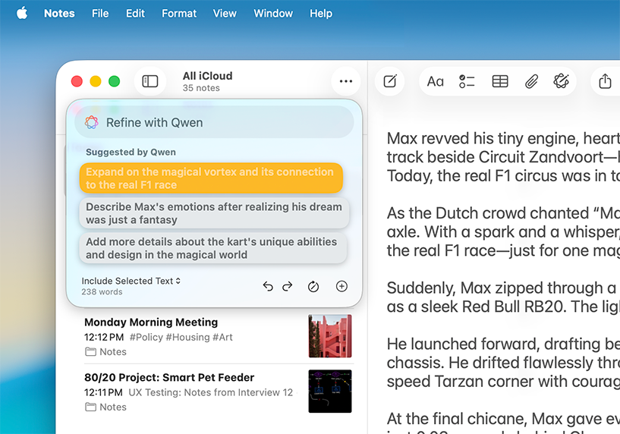Click paragraph starting 'At the final chicane'
Image resolution: width=620 pixels, height=434 pixels.
pyautogui.click(x=503, y=422)
